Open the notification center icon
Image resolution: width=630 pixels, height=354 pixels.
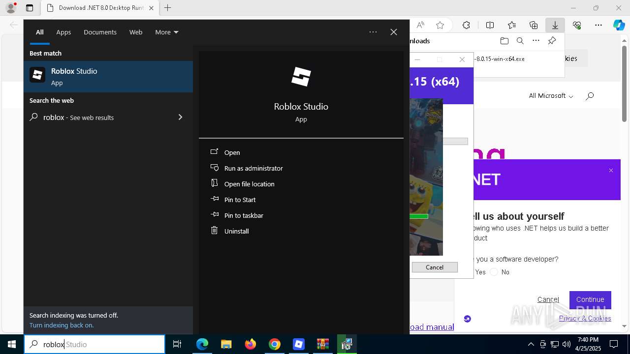(614, 344)
